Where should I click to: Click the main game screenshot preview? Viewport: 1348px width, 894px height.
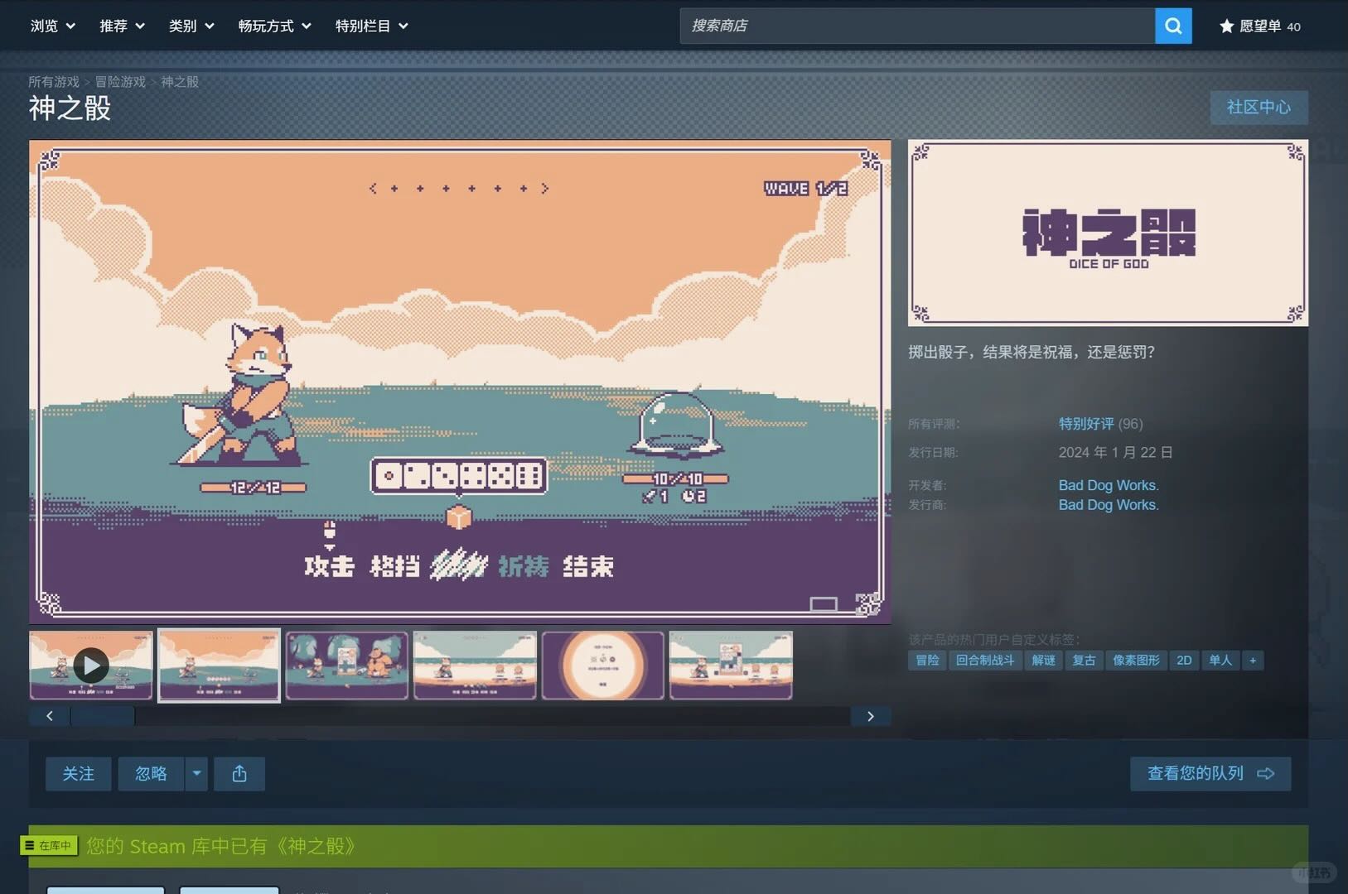[460, 382]
